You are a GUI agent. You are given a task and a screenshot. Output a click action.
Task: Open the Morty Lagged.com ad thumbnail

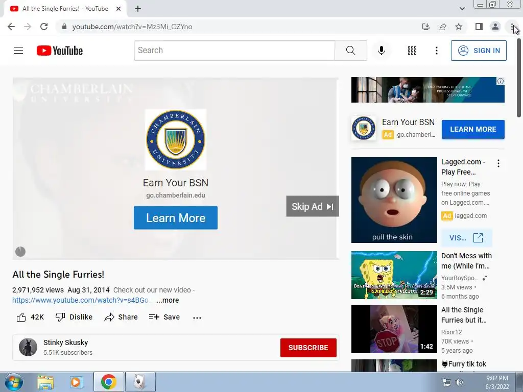pyautogui.click(x=394, y=200)
